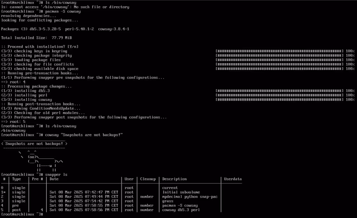Image resolution: width=357 pixels, height=218 pixels.
Task: Click 'Performing snapper pre snapshots' line
Action: (x=83, y=78)
